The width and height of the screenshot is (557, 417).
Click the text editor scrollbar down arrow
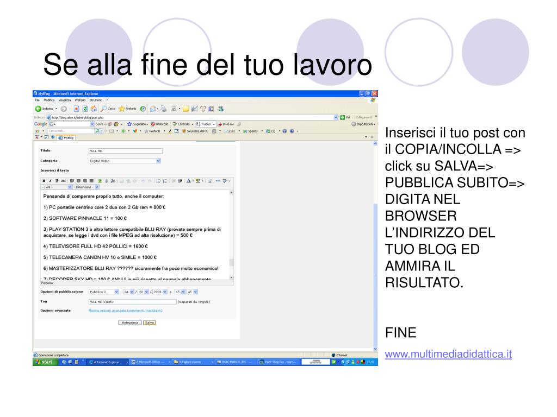pos(232,277)
